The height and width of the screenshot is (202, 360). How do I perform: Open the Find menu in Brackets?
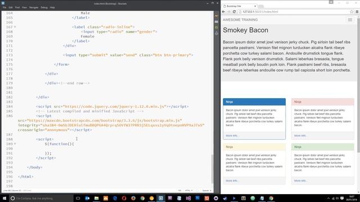coord(17,7)
